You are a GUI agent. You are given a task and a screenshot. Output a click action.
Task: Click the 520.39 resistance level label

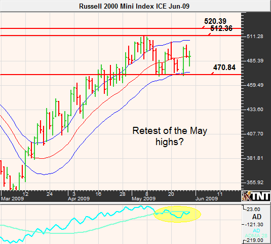[x=215, y=21]
